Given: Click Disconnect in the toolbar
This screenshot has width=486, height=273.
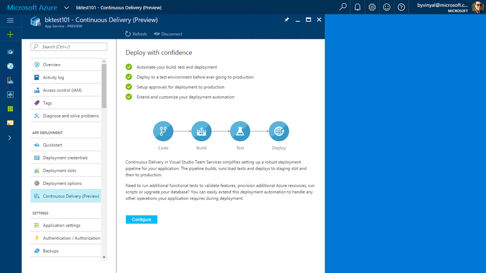Looking at the screenshot, I should [168, 34].
